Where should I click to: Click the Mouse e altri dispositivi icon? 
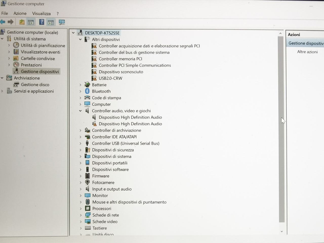(88, 202)
